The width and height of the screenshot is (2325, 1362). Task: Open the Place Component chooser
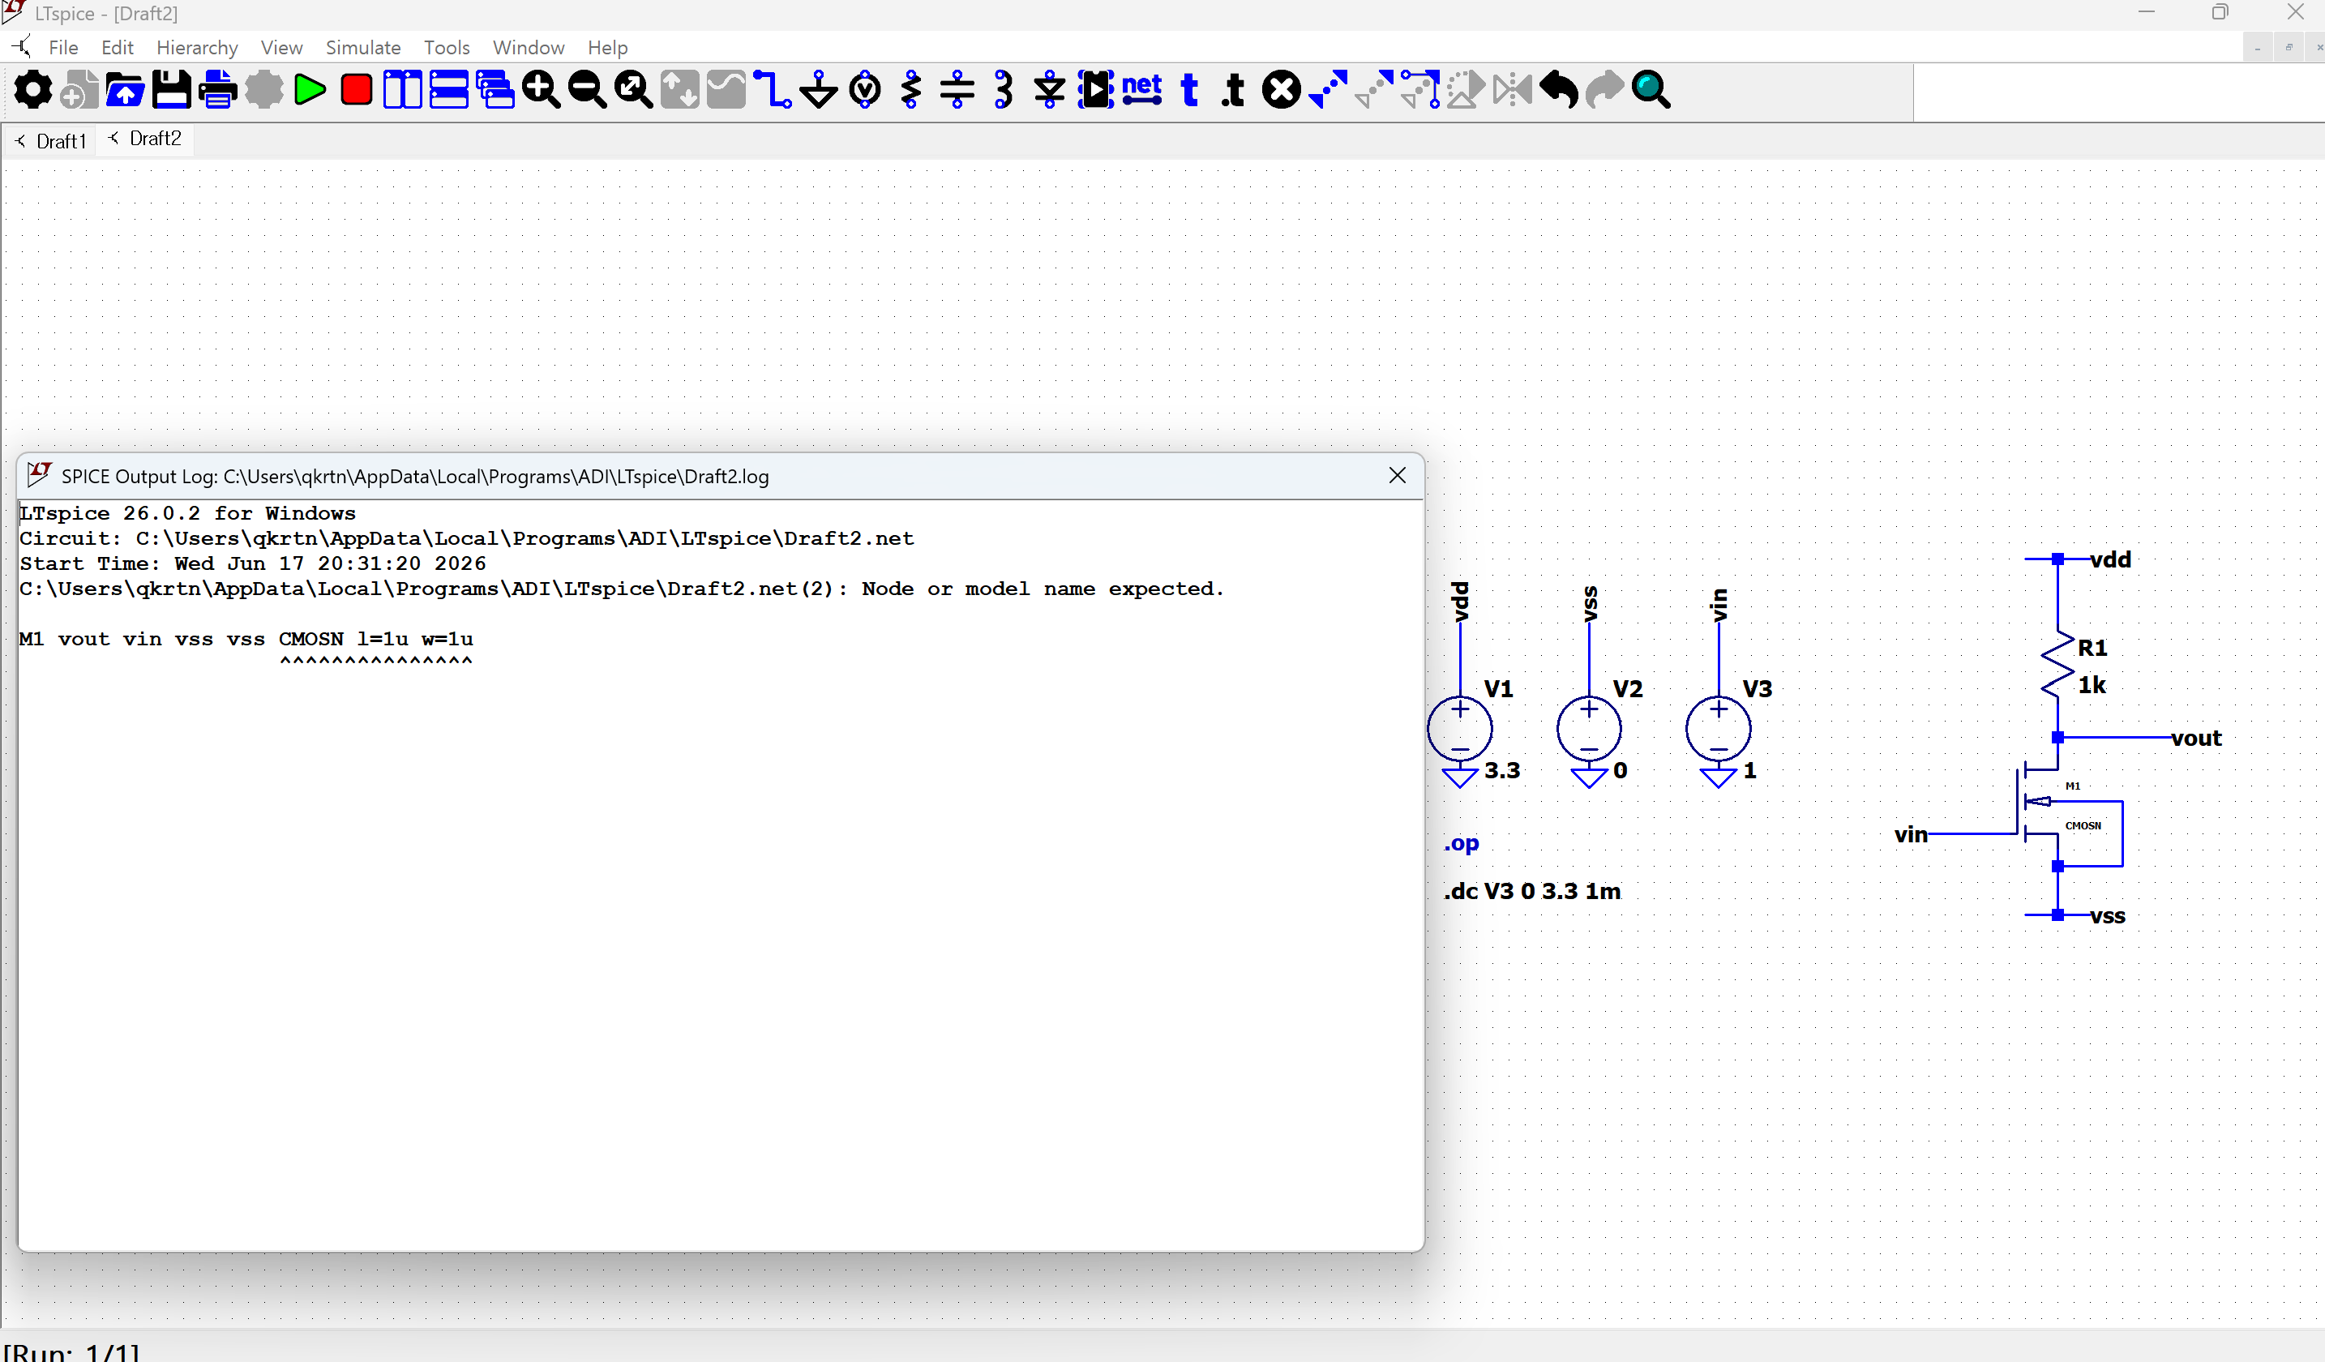[1096, 89]
